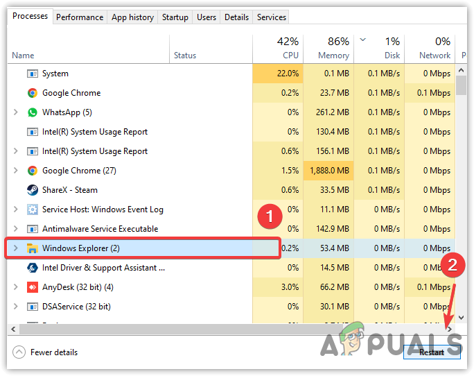Click the sort arrow above Disk column
The width and height of the screenshot is (474, 376).
[363, 40]
